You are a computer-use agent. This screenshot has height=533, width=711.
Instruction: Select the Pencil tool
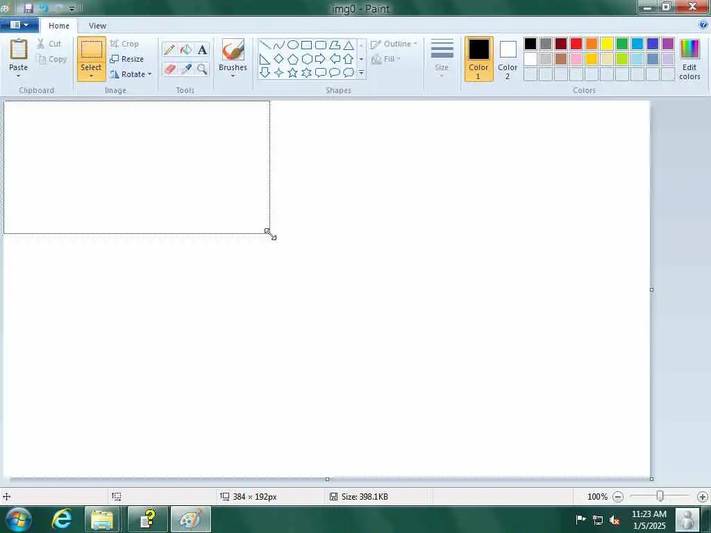169,49
